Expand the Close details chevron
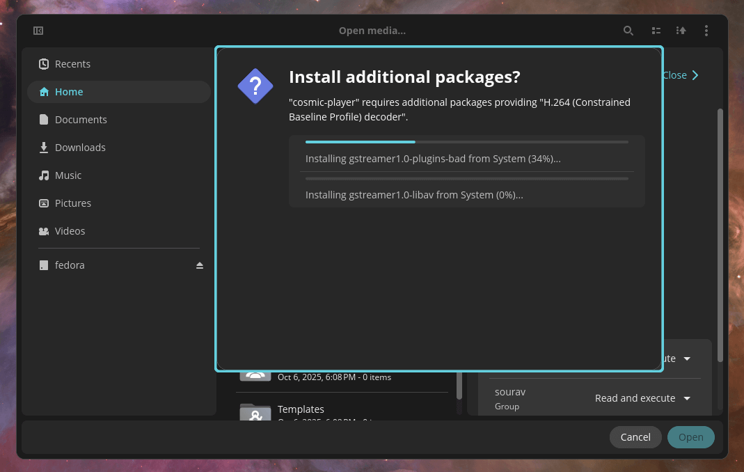This screenshot has width=744, height=472. 680,75
